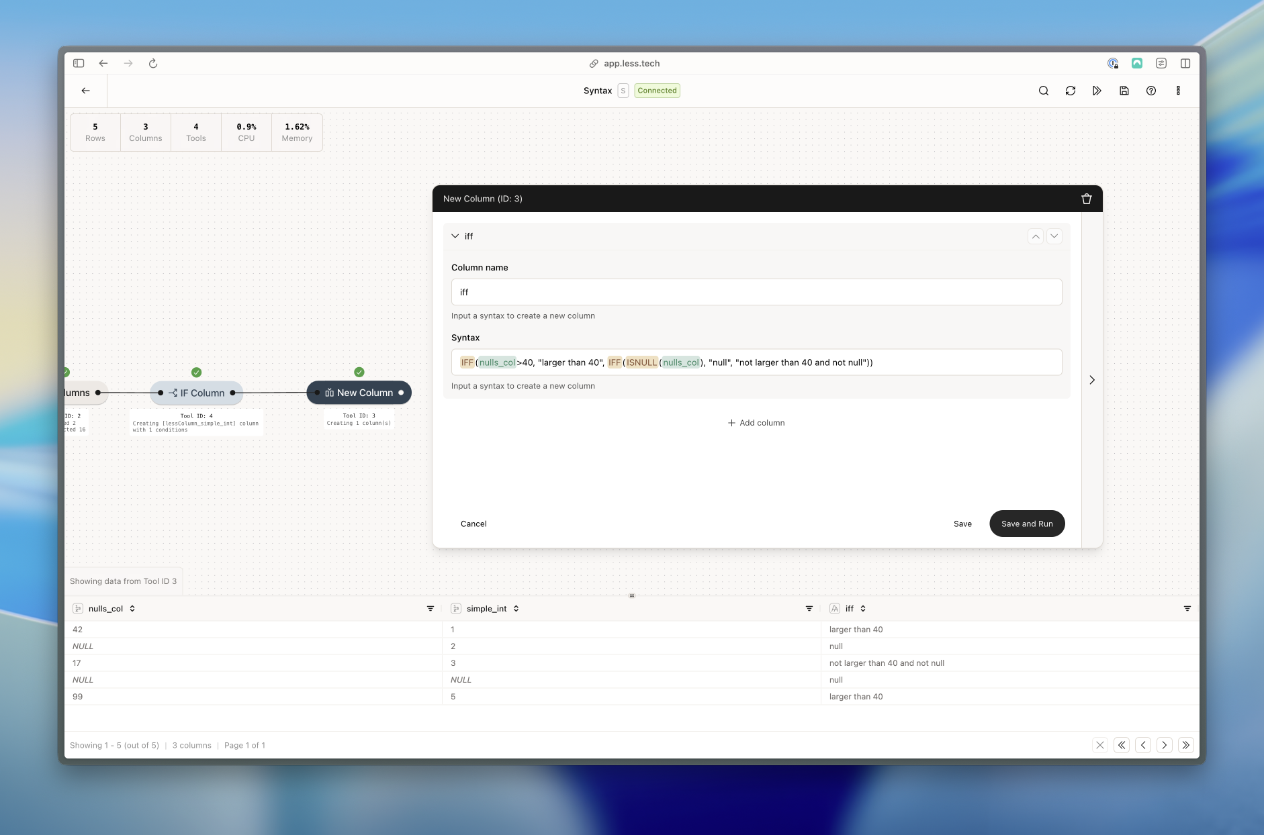The image size is (1264, 835).
Task: Jump to last page of results
Action: coord(1186,745)
